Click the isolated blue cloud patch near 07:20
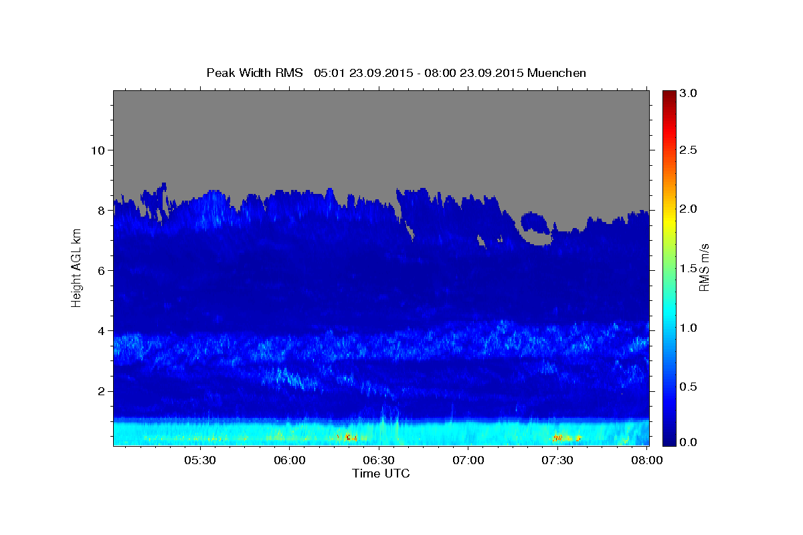Viewport: 803px width, 535px height. point(535,222)
